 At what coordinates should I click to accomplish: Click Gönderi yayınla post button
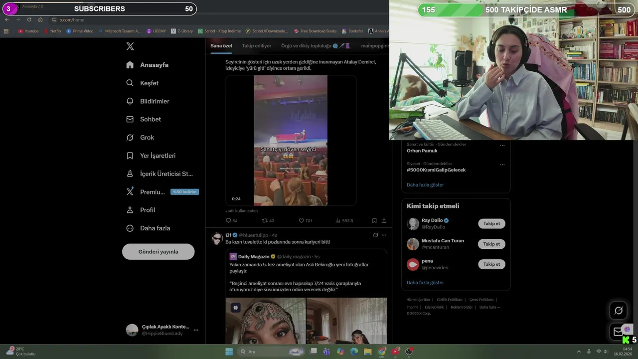tap(158, 252)
